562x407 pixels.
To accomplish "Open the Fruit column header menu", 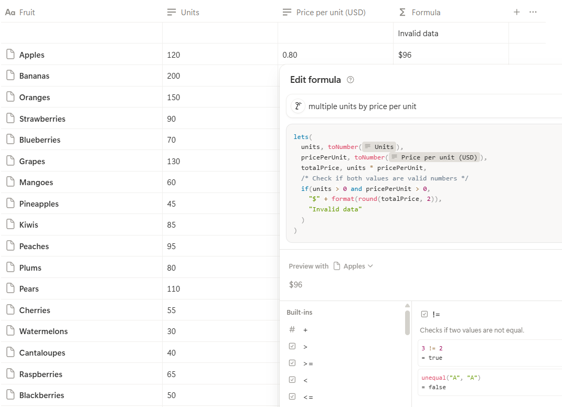I will [x=28, y=12].
